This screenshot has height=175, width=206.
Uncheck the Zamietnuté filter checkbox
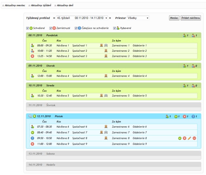click(x=50, y=28)
